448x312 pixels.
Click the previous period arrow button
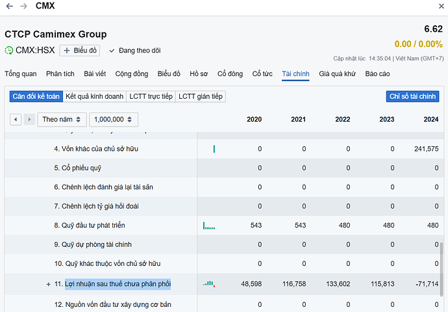point(16,120)
